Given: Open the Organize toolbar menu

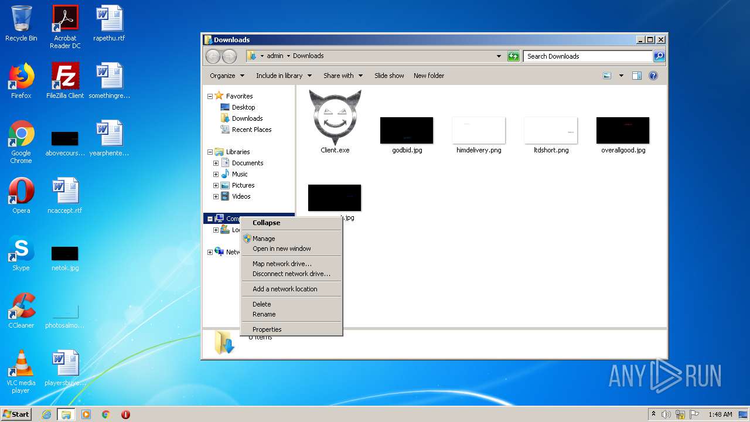Looking at the screenshot, I should (x=226, y=76).
